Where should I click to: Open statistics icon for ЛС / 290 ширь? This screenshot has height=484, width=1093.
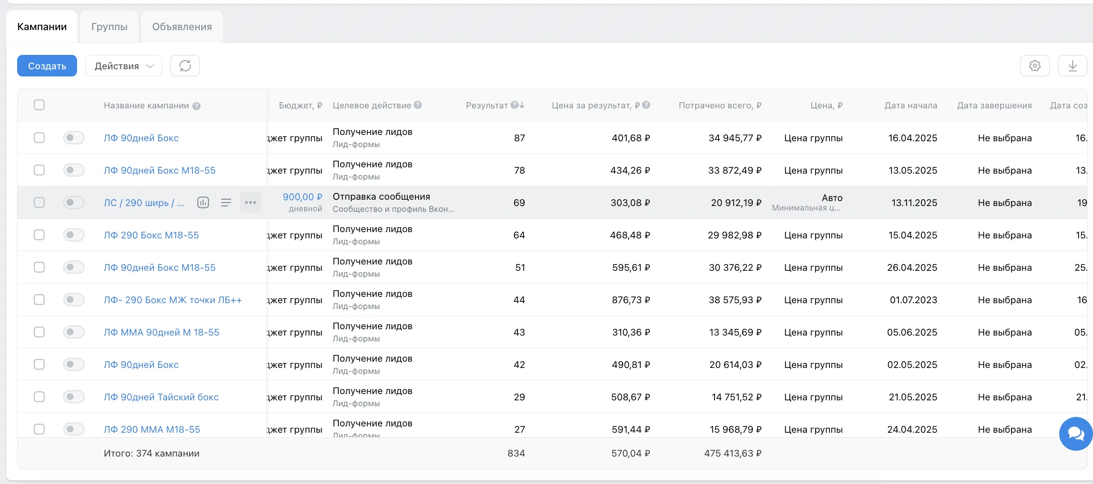(203, 202)
